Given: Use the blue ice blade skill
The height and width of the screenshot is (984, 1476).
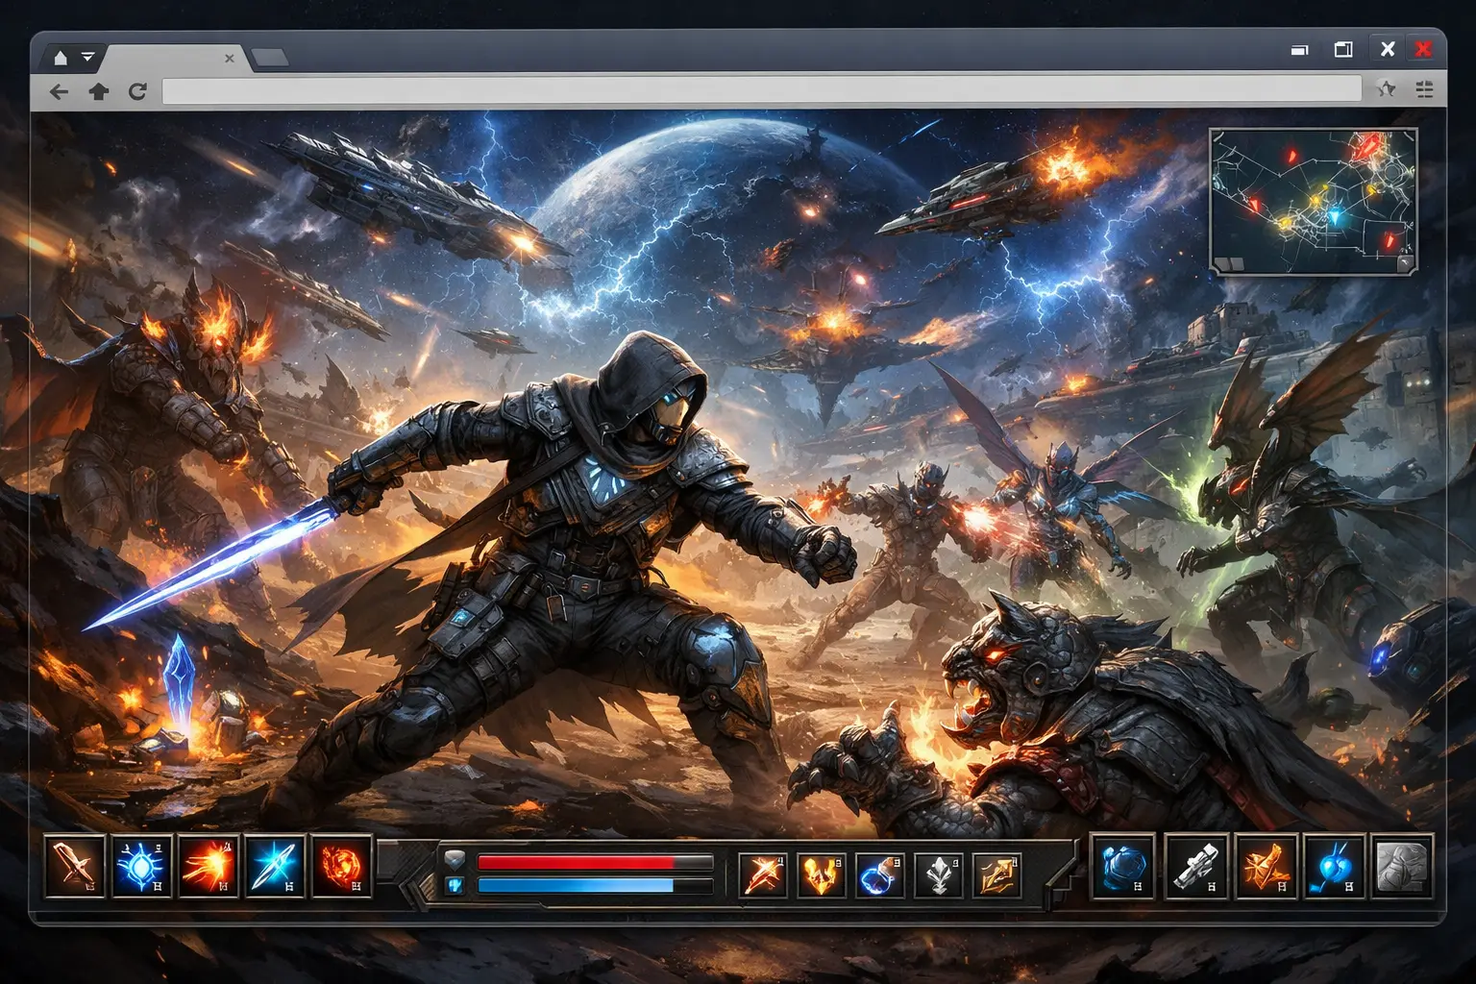Looking at the screenshot, I should tap(276, 867).
